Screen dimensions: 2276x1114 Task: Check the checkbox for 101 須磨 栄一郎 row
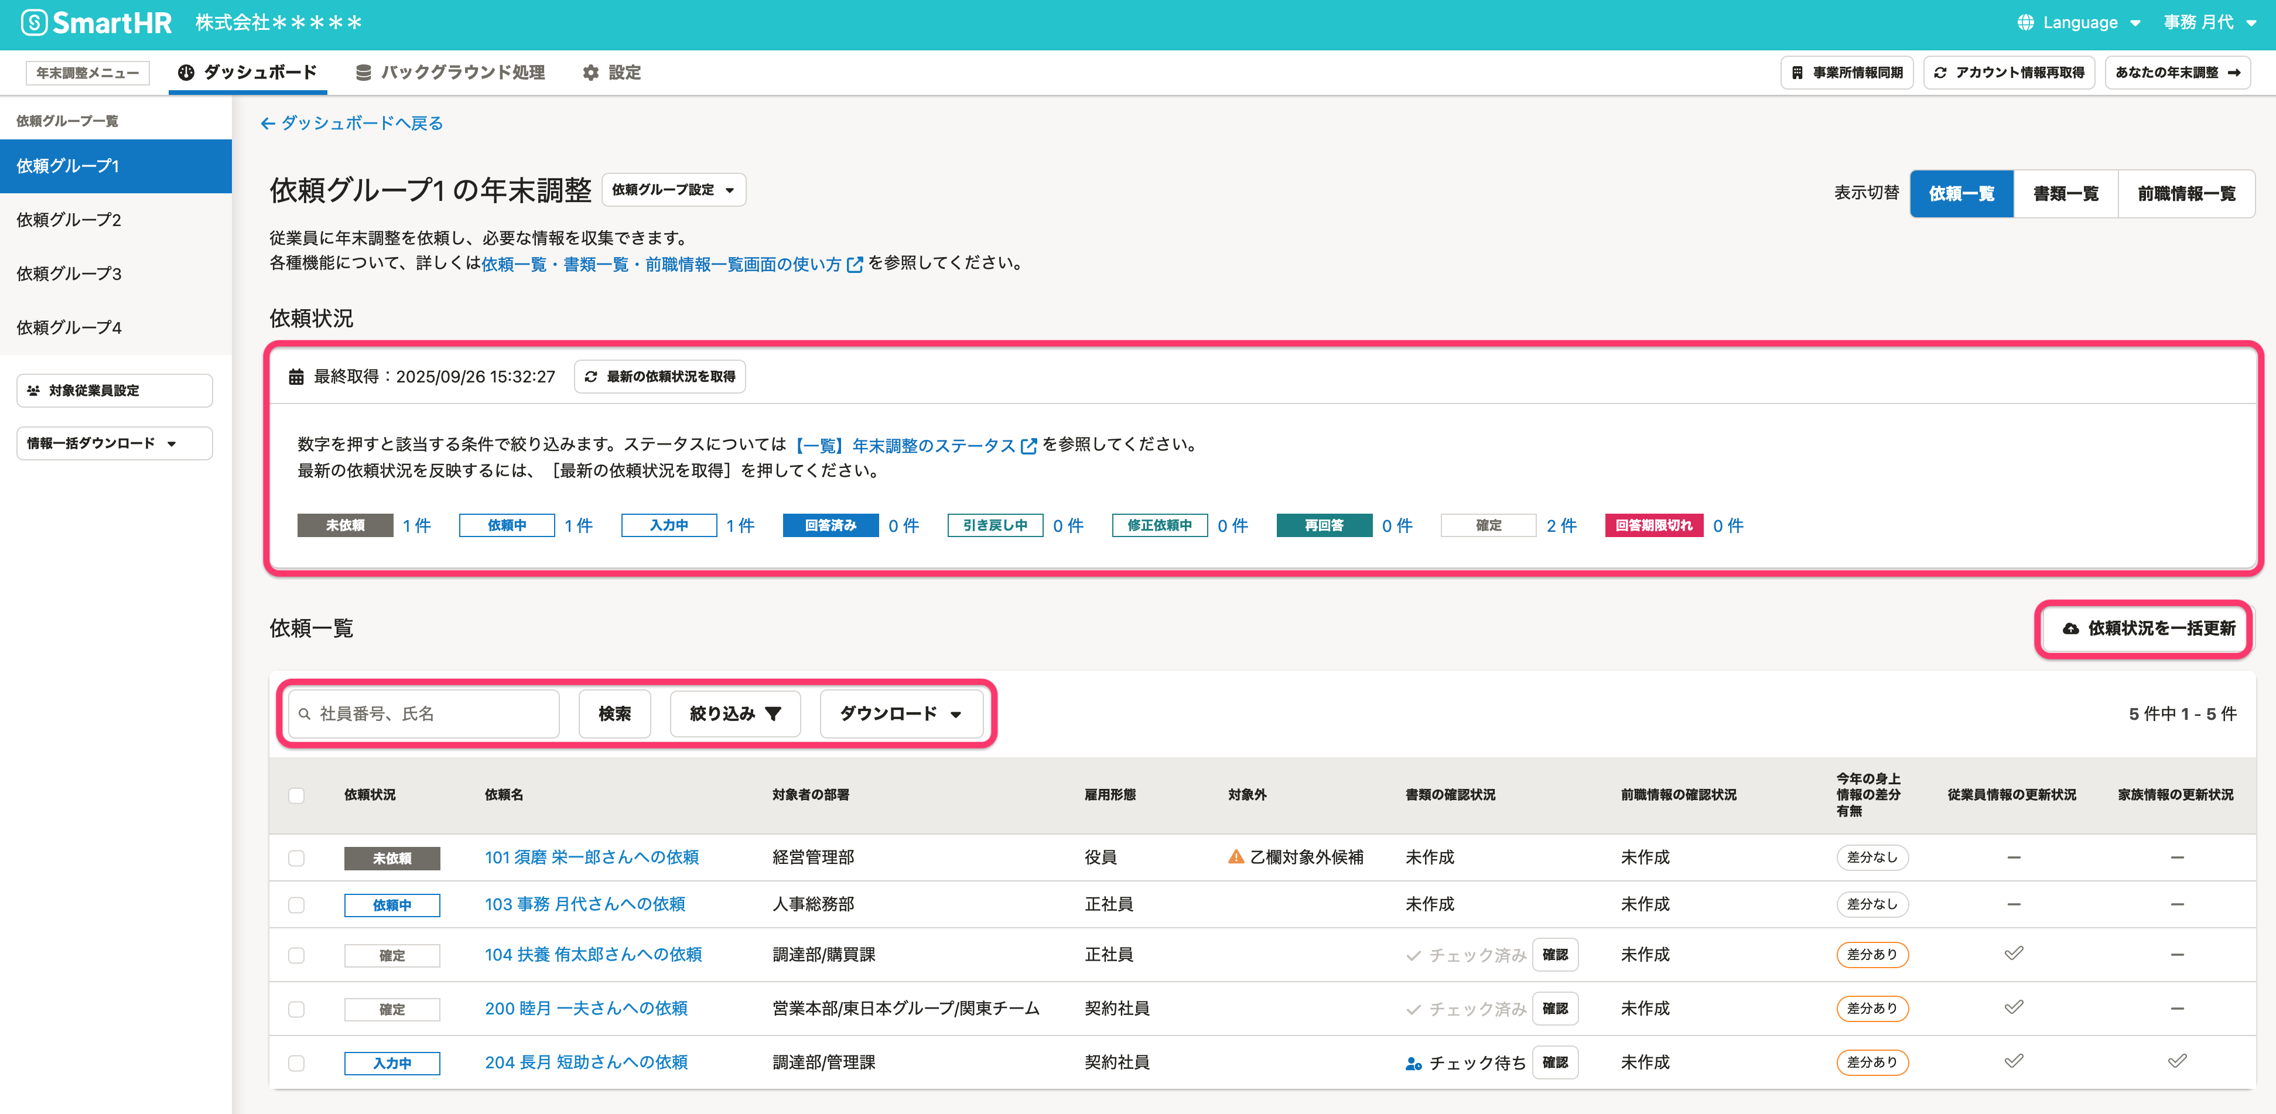coord(296,858)
